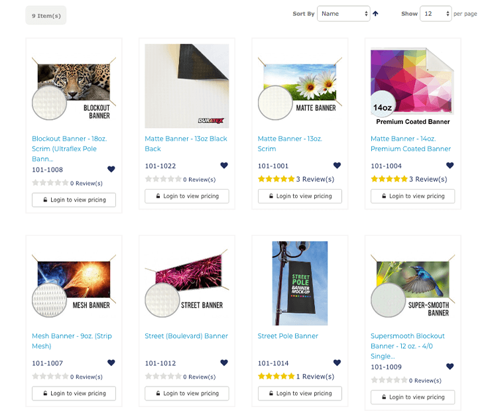
Task: Open the Sort By Name dropdown
Action: [343, 13]
